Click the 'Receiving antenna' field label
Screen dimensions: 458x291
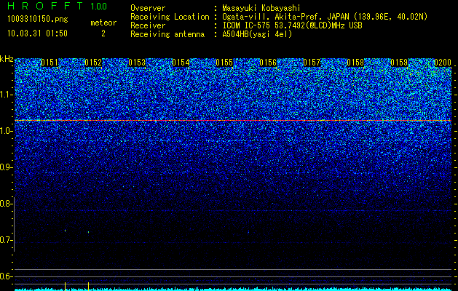coord(167,34)
